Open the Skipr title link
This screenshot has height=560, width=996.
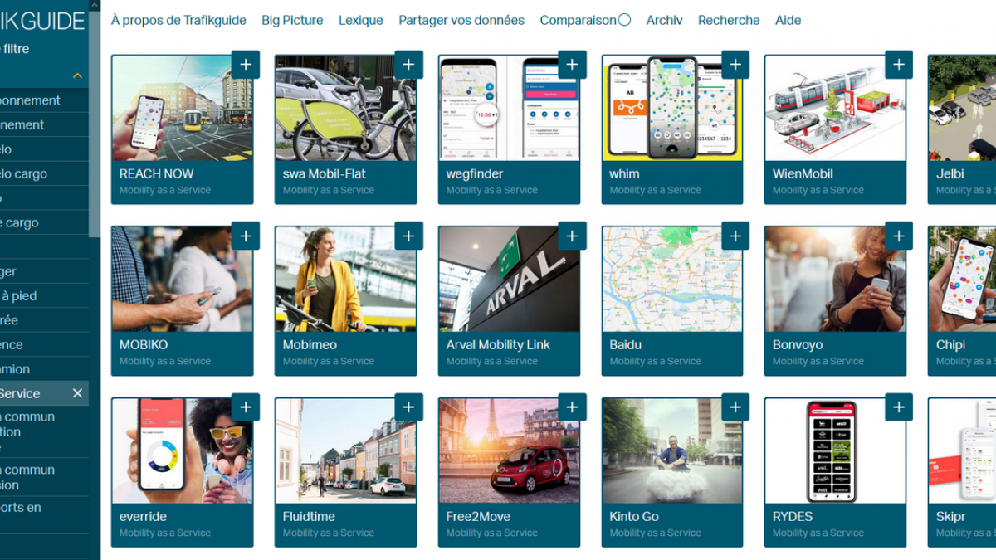click(951, 516)
